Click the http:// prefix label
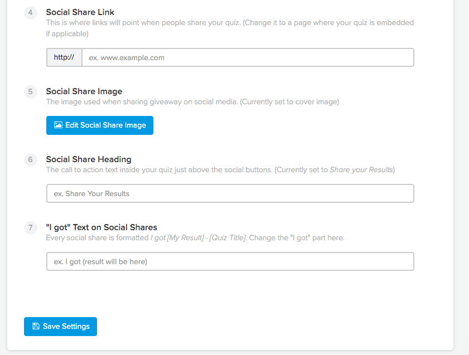 pyautogui.click(x=64, y=57)
